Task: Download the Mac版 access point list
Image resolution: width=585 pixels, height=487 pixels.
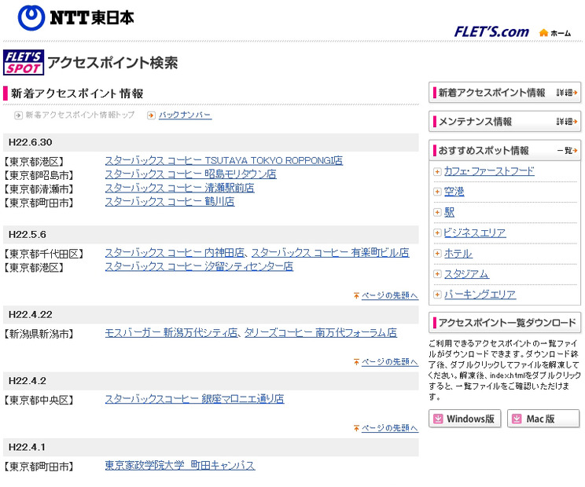Action: [x=543, y=419]
